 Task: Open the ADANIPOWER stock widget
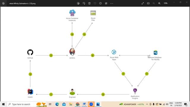coord(132,104)
